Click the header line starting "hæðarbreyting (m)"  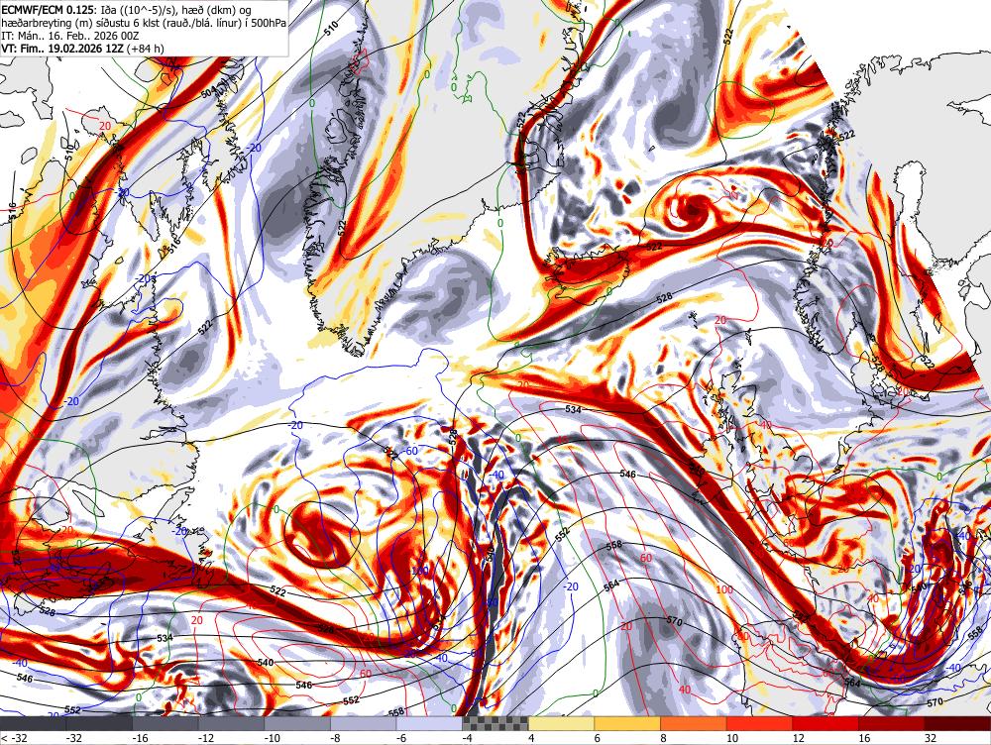tap(142, 24)
